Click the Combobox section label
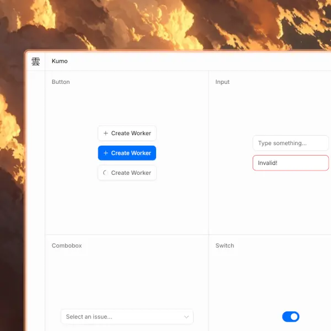Screen dimensions: 331x331 click(67, 245)
